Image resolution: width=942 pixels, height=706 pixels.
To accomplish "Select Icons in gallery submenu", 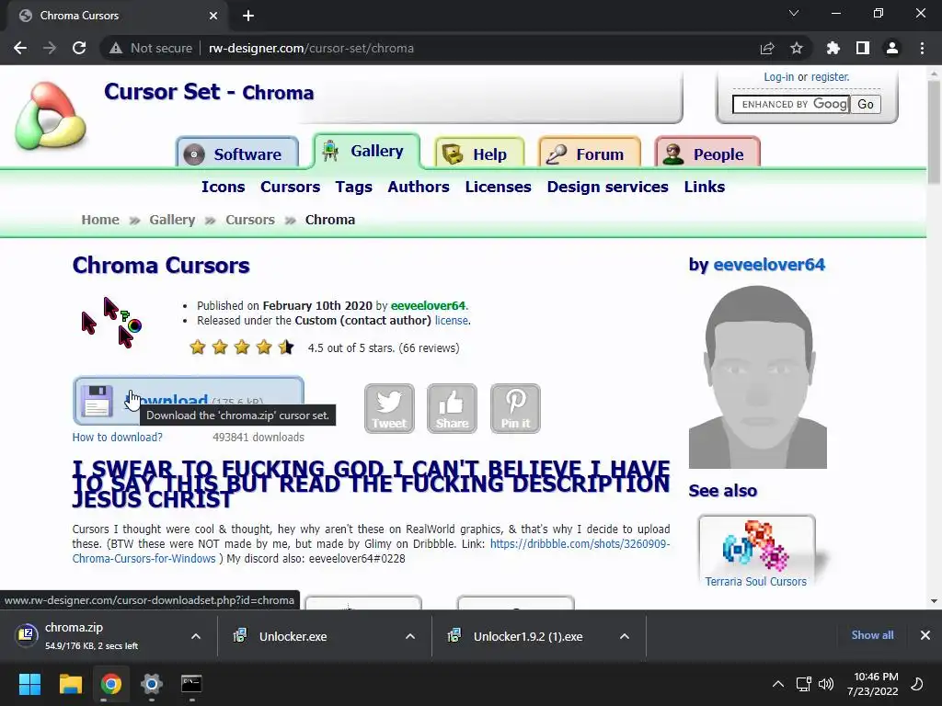I will pyautogui.click(x=223, y=187).
